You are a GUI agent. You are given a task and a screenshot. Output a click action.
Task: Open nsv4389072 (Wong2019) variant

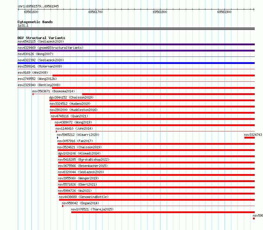(x=73, y=122)
